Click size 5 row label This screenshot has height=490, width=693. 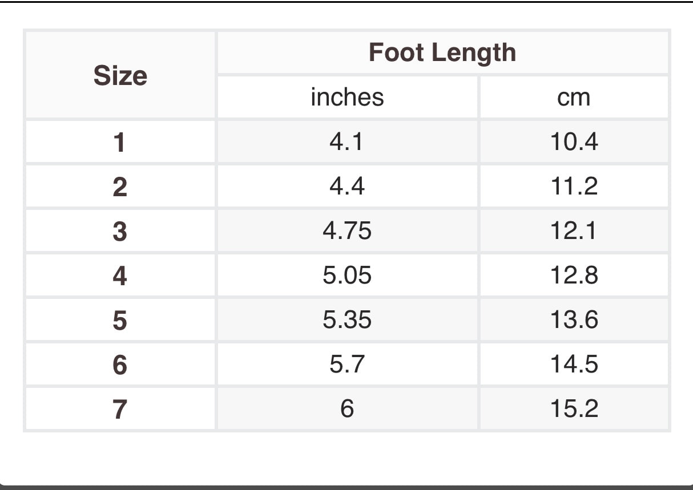coord(120,319)
